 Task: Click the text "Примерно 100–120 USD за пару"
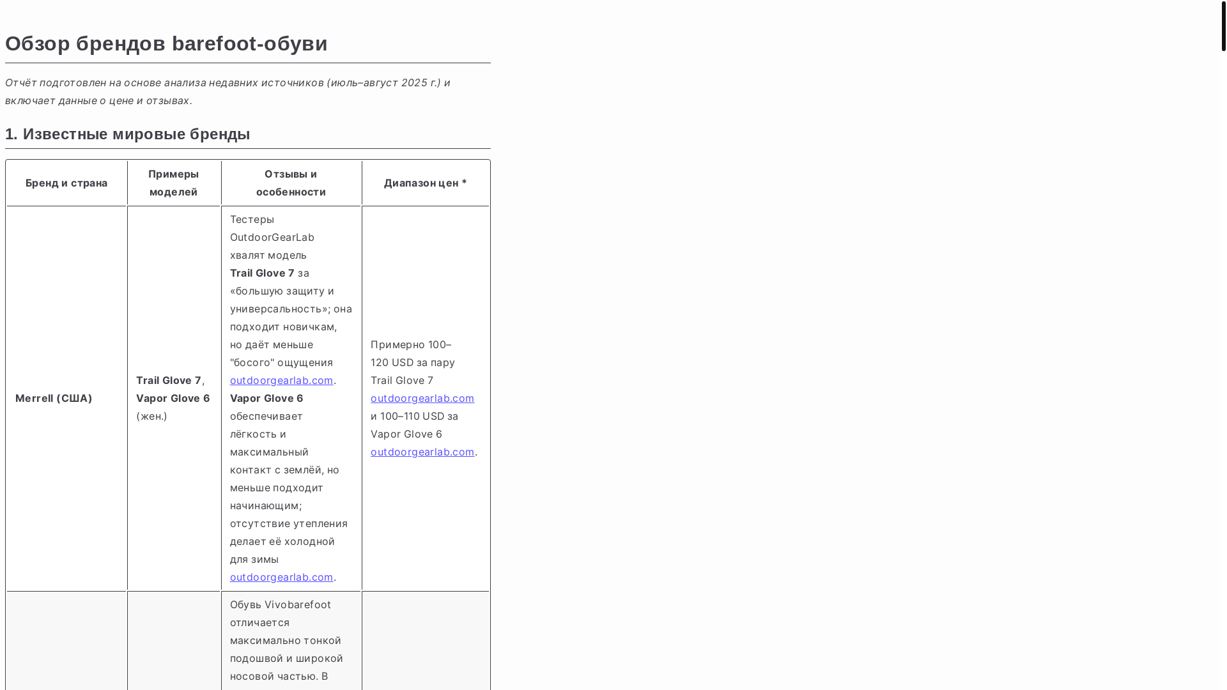(x=413, y=353)
